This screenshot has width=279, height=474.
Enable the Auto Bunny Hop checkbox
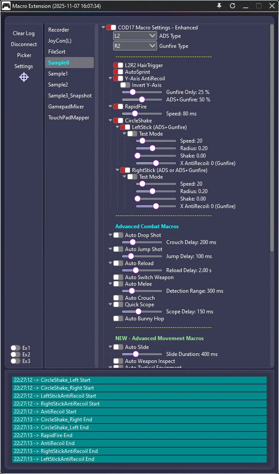point(118,319)
